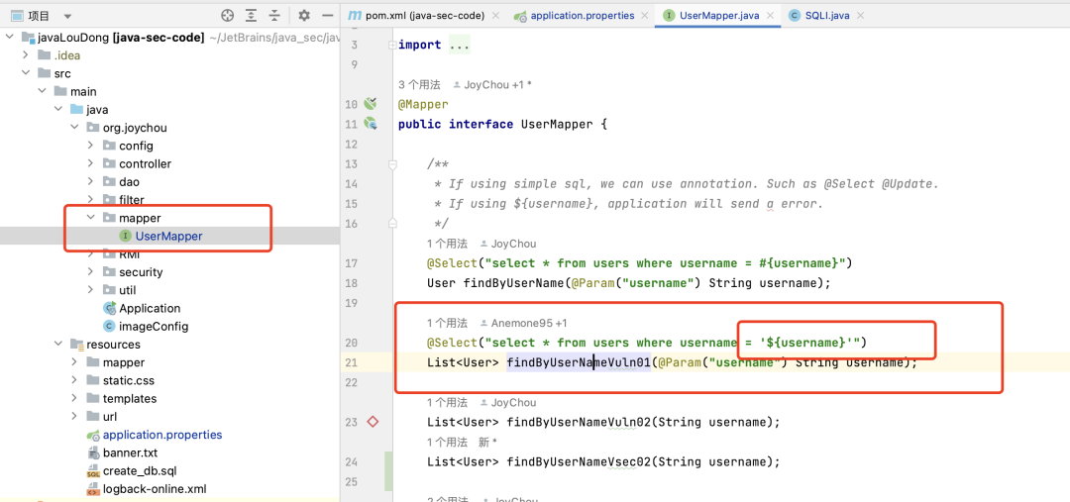This screenshot has height=502, width=1070.
Task: Expand the folded import block on line 3
Action: click(391, 45)
